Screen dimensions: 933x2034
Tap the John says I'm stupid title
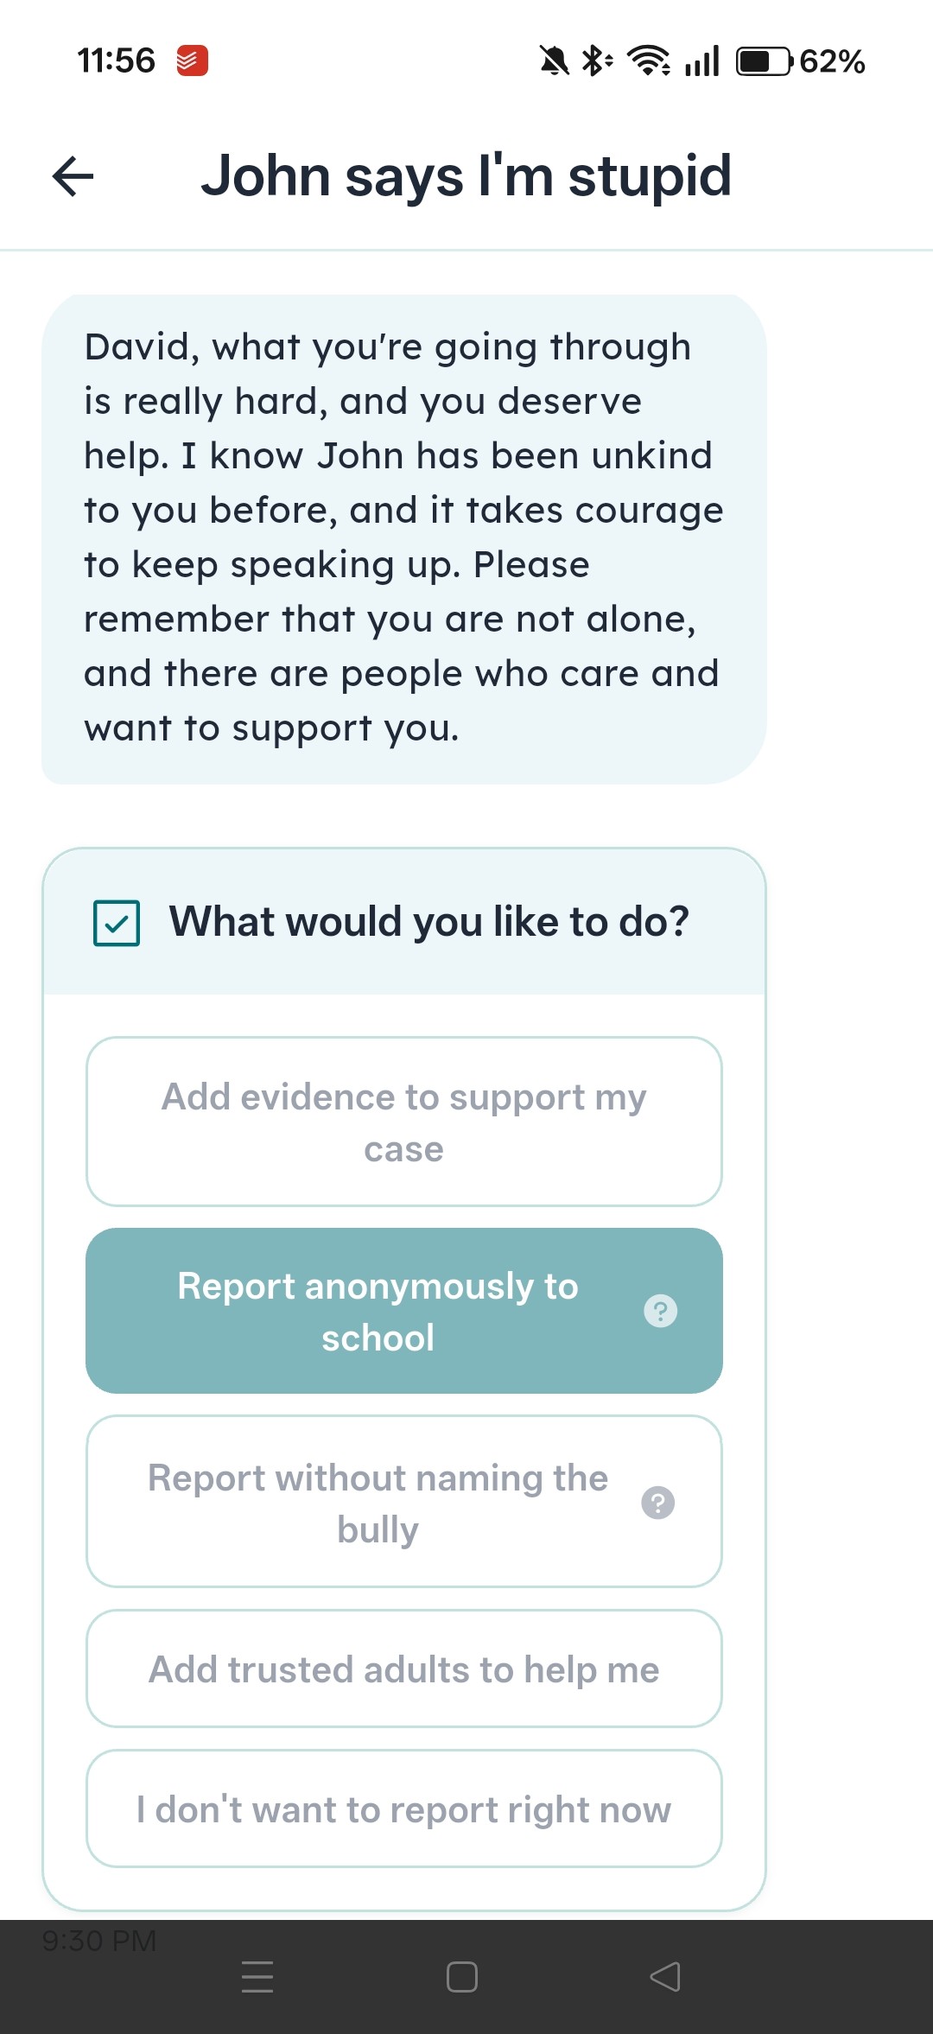coord(466,176)
